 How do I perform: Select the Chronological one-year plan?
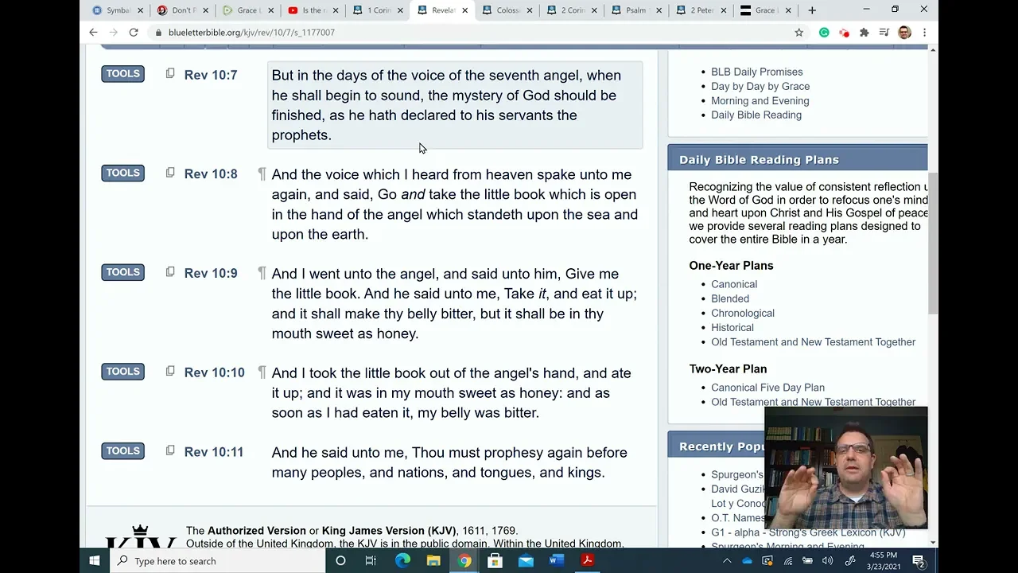pos(743,313)
